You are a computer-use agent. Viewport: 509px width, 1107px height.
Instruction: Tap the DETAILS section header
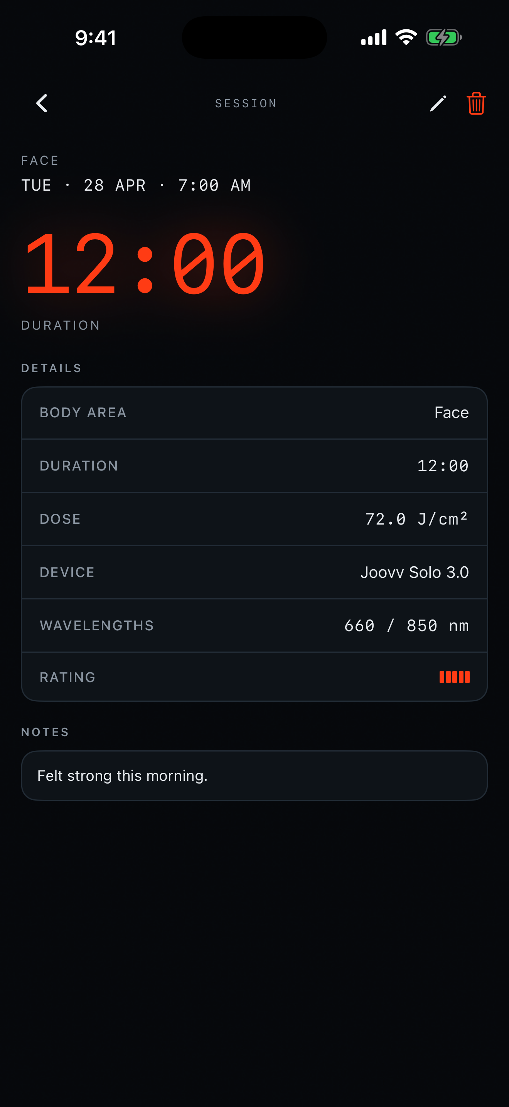tap(52, 368)
